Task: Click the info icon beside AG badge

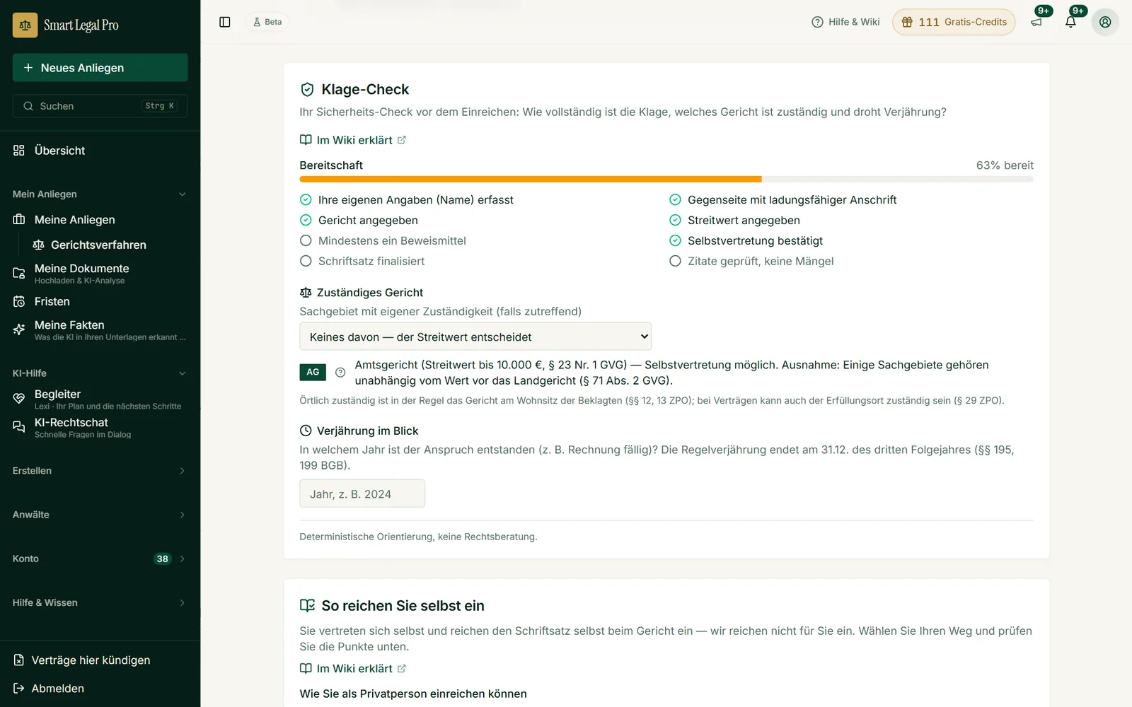Action: pos(340,373)
